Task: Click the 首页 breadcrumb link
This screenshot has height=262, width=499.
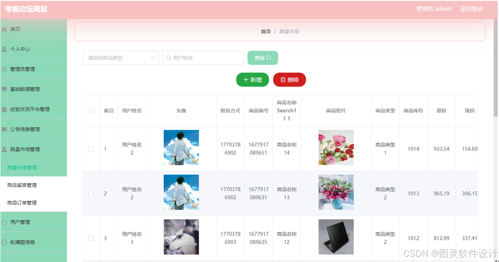Action: [266, 31]
